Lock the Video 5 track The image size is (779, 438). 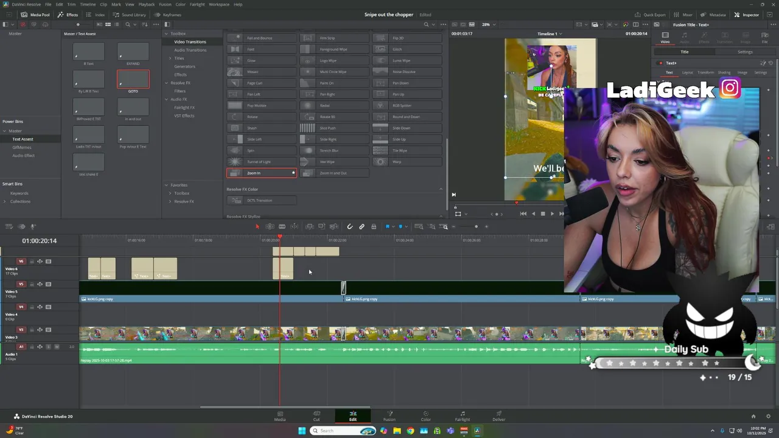(x=32, y=284)
